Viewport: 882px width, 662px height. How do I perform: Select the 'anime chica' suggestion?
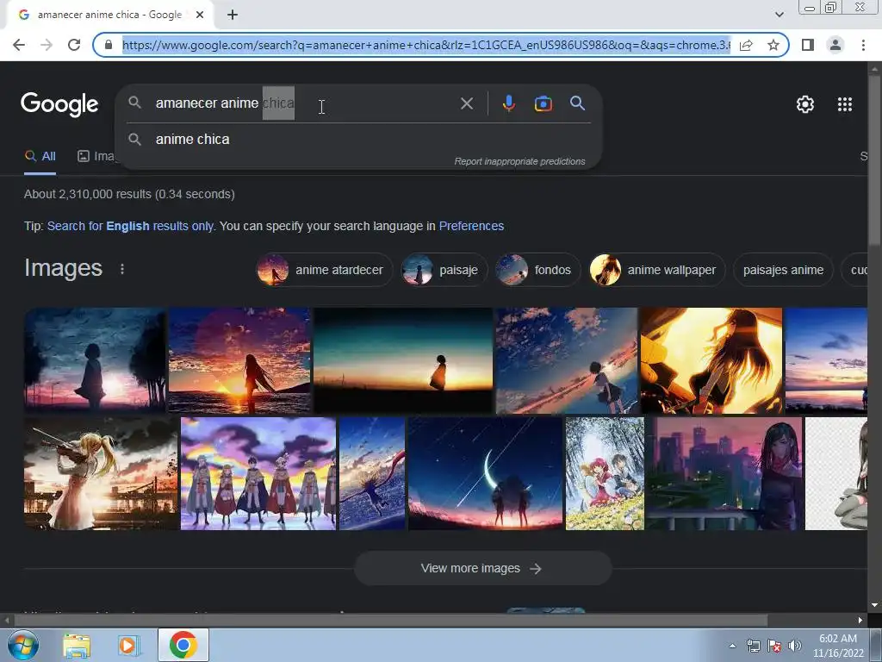pyautogui.click(x=359, y=139)
